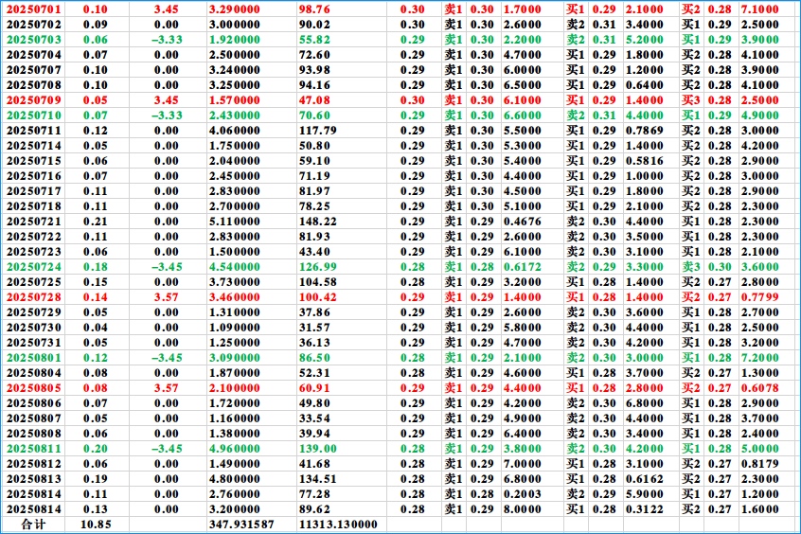Click the value 72.60

(x=314, y=55)
